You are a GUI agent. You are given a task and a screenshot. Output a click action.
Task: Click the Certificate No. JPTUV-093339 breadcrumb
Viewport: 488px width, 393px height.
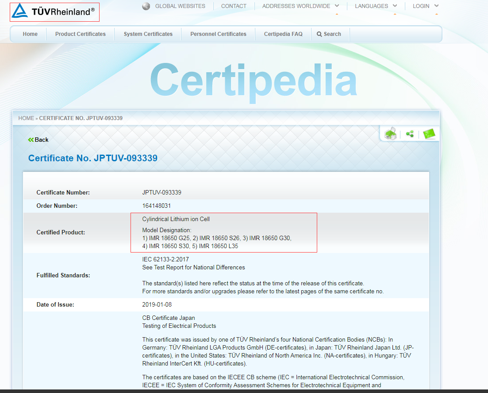pos(81,118)
